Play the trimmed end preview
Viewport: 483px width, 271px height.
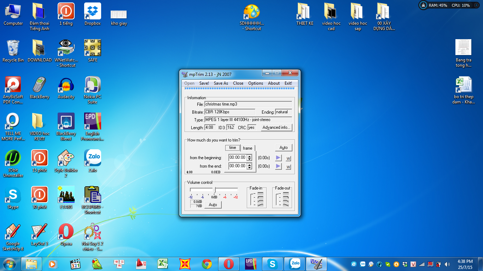pyautogui.click(x=278, y=166)
